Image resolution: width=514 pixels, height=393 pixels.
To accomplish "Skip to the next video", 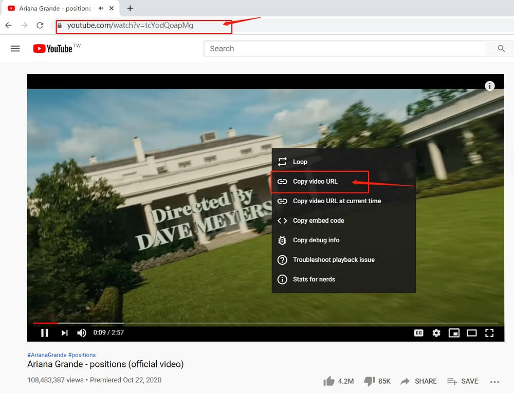I will coord(64,333).
